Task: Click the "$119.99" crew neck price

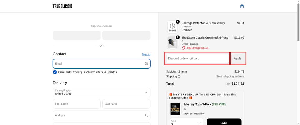Action: (239, 38)
